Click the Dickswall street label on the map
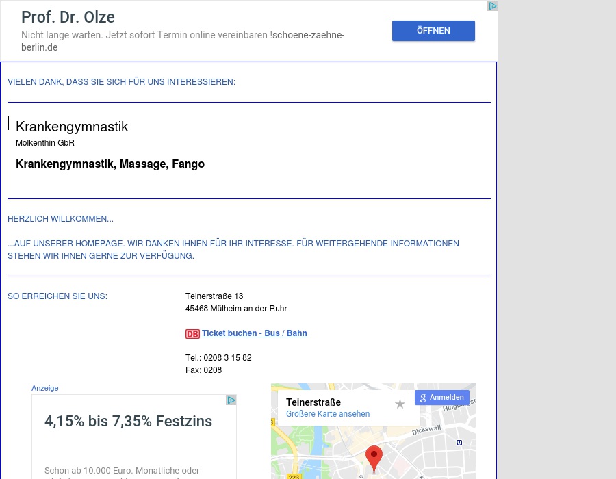 pyautogui.click(x=426, y=430)
